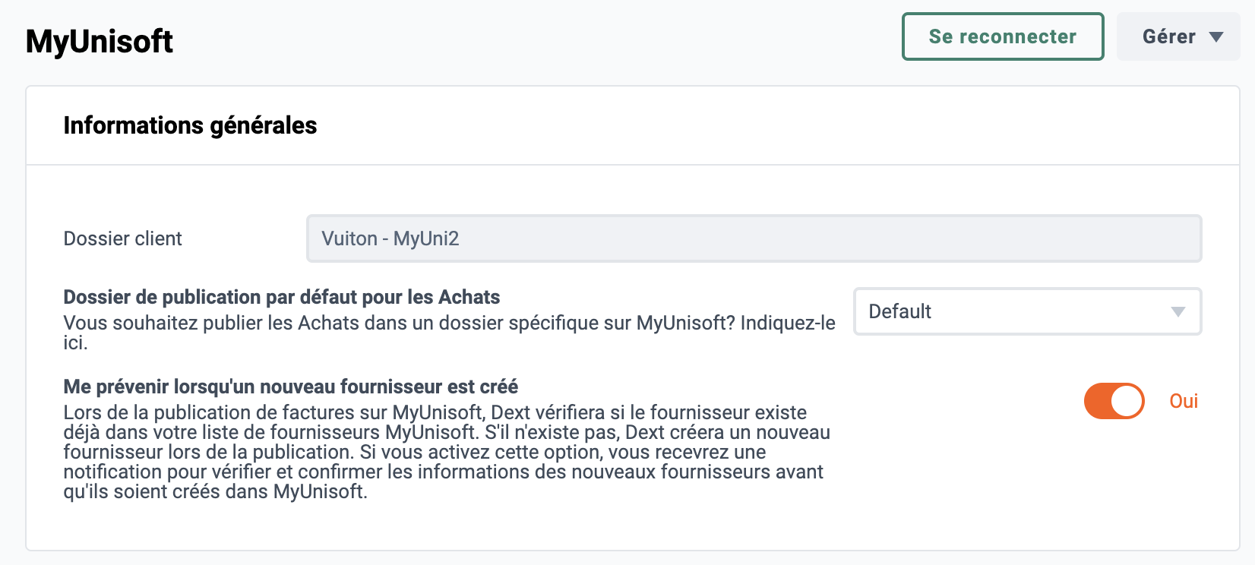Select the Informations générales section header
This screenshot has height=565, width=1255.
[x=190, y=125]
